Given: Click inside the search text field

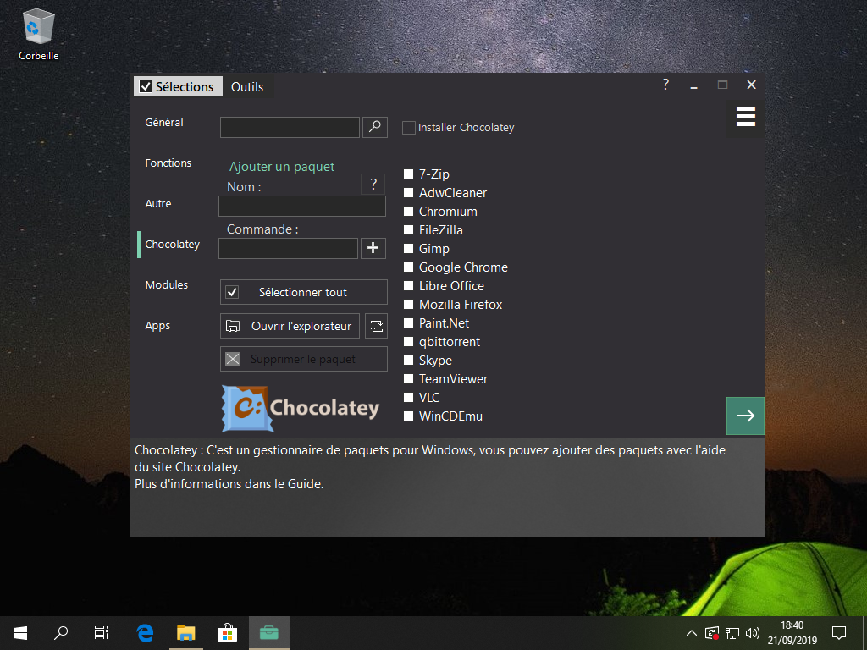Looking at the screenshot, I should (290, 127).
